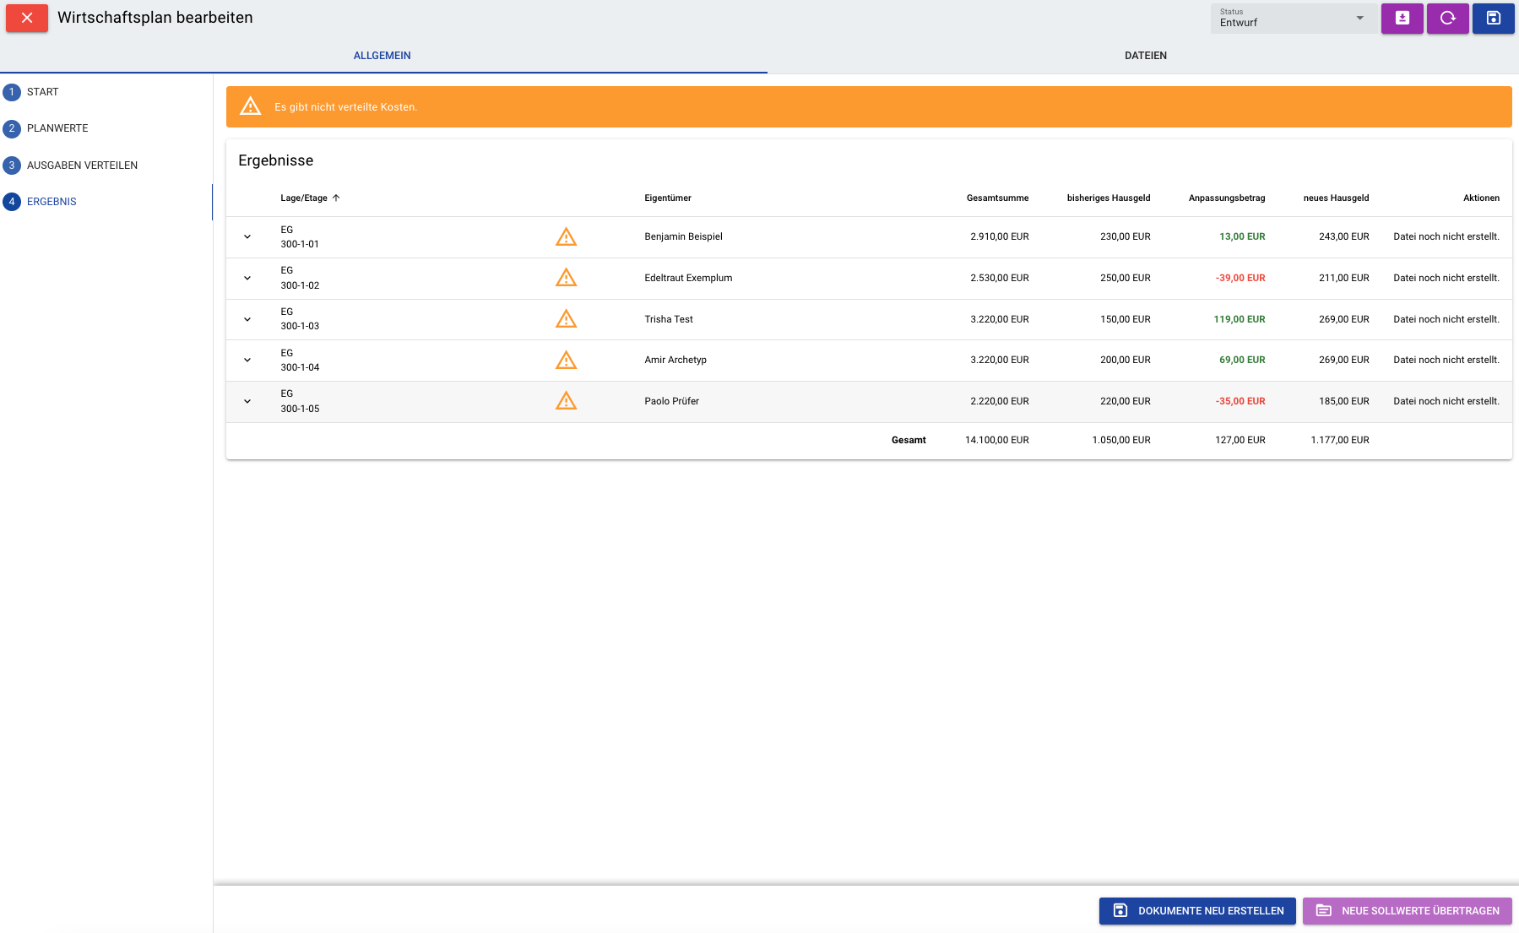Click owner name Paolo Prüfer
The width and height of the screenshot is (1519, 933).
click(x=672, y=402)
